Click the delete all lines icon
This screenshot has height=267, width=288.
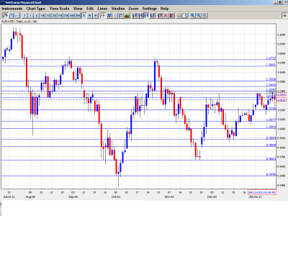171,16
